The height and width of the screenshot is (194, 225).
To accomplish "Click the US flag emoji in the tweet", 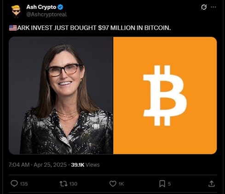I will tap(13, 28).
